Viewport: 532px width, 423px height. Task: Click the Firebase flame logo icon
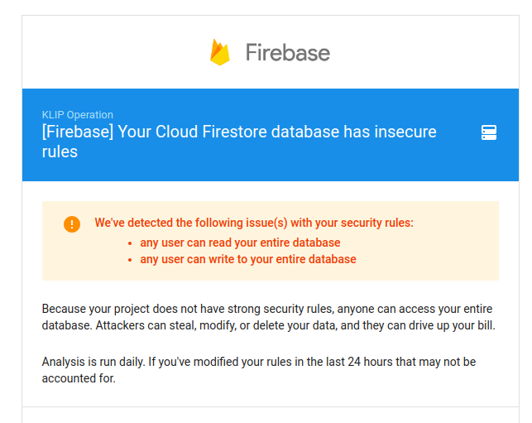(x=220, y=52)
